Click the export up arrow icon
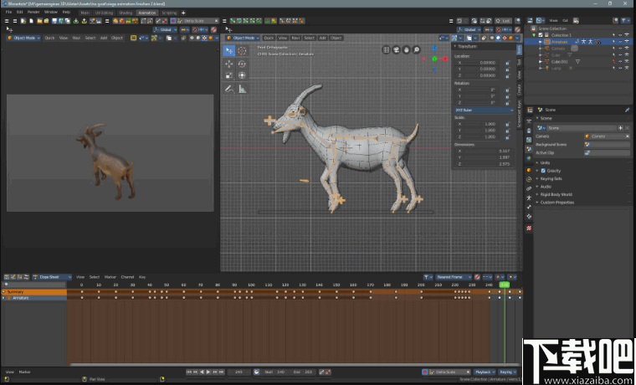636x385 pixels. pos(84,21)
